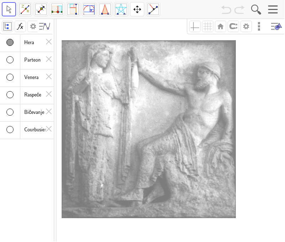Toggle point capturing magnet icon
The height and width of the screenshot is (242, 285).
(x=233, y=26)
